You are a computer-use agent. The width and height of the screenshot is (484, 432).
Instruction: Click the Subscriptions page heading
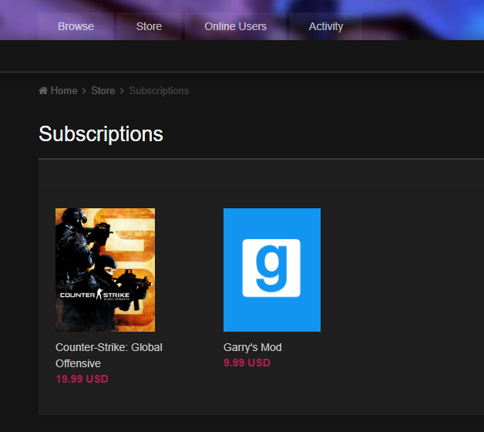point(101,134)
